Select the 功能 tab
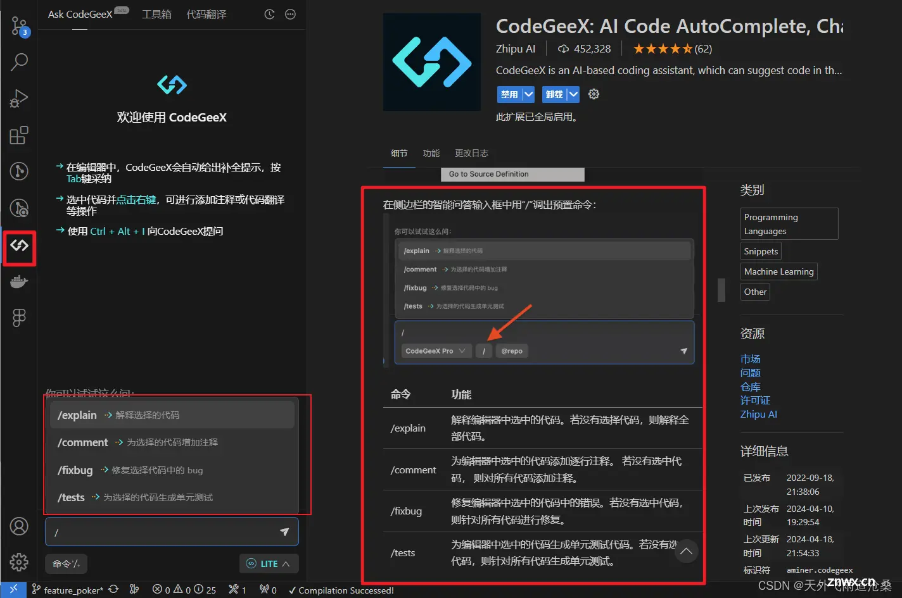Image resolution: width=902 pixels, height=598 pixels. [x=431, y=153]
